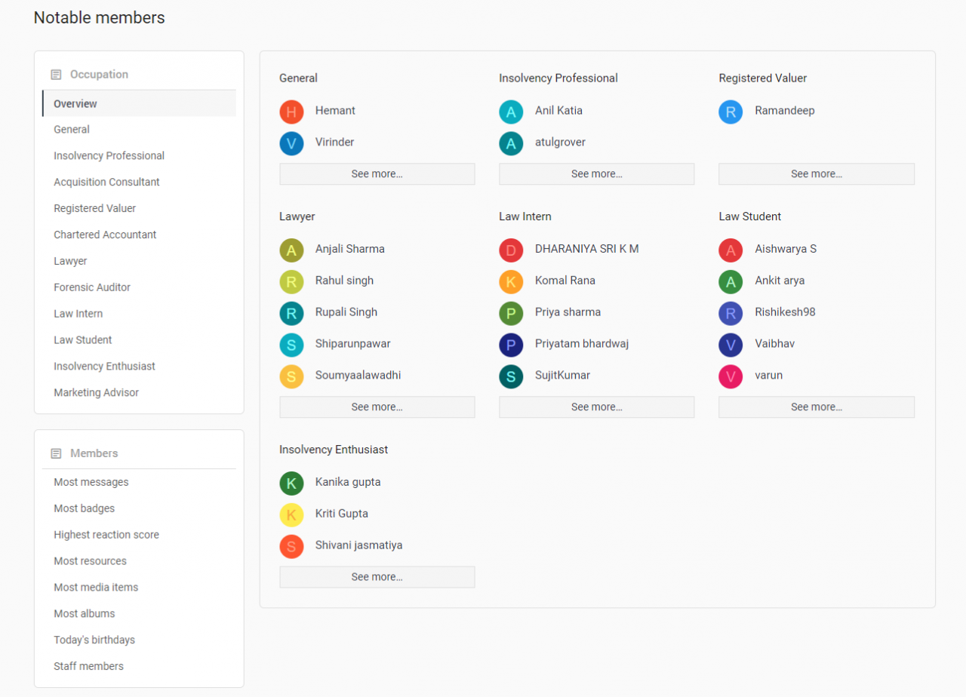Click Kriti Gupta's yellow K avatar
The image size is (966, 697).
click(291, 514)
